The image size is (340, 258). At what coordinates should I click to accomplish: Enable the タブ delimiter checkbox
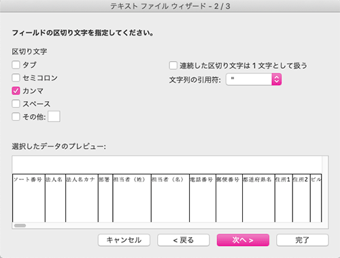tap(16, 65)
